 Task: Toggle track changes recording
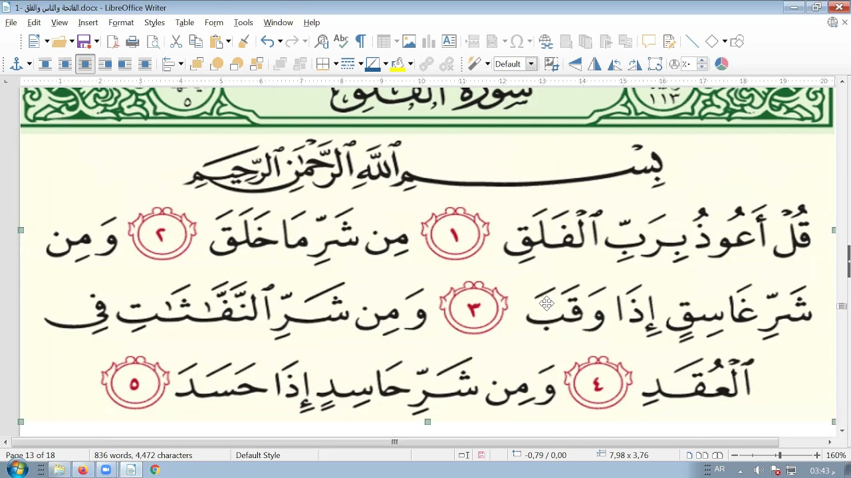(x=669, y=42)
